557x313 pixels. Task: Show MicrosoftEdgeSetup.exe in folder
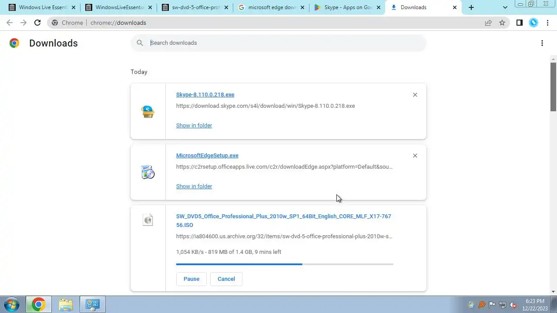point(194,186)
